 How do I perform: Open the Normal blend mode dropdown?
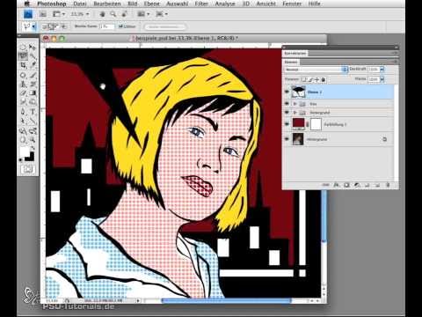[316, 70]
